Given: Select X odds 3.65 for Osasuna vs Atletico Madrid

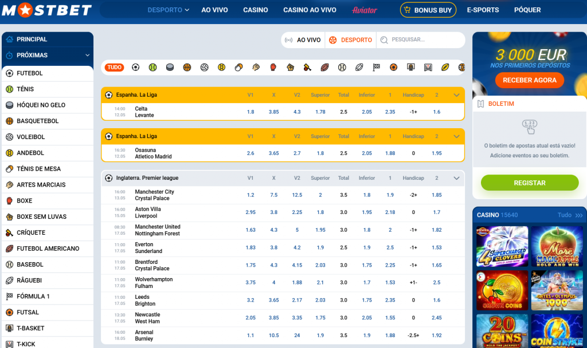Looking at the screenshot, I should 273,153.
